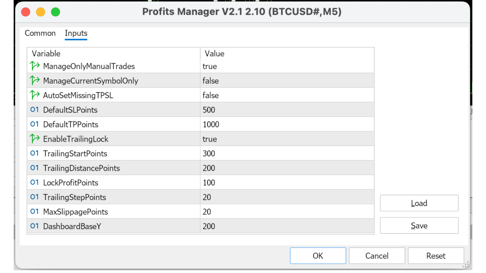Select the Inputs tab

(76, 33)
